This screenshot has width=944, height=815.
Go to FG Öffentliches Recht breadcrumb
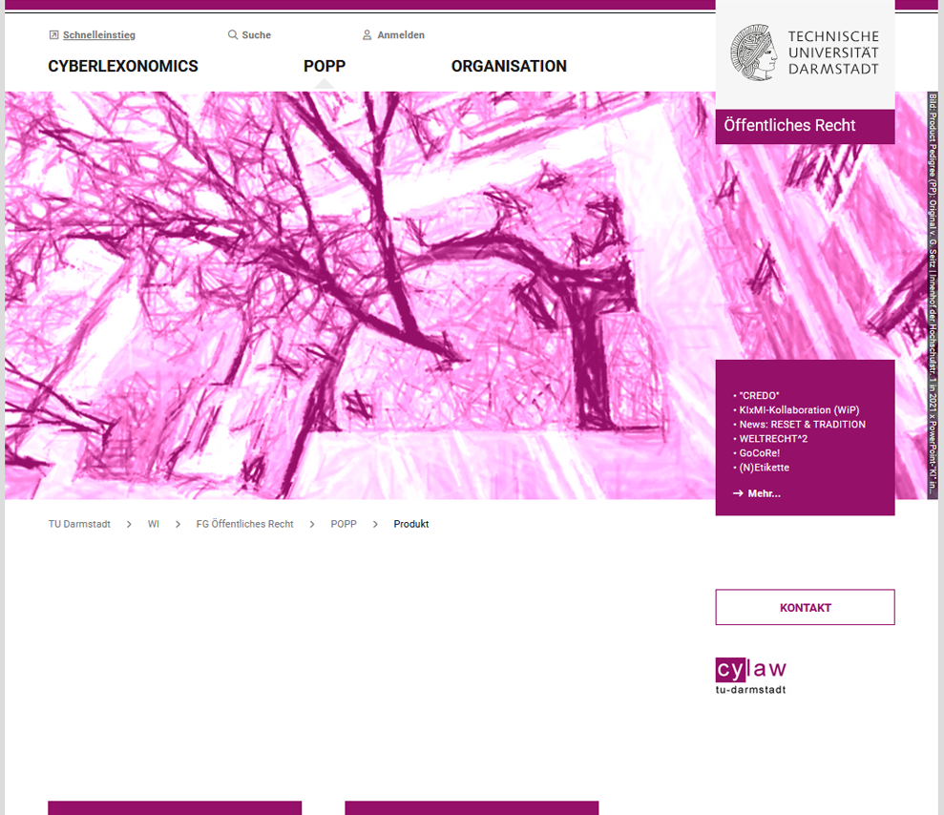(x=244, y=524)
